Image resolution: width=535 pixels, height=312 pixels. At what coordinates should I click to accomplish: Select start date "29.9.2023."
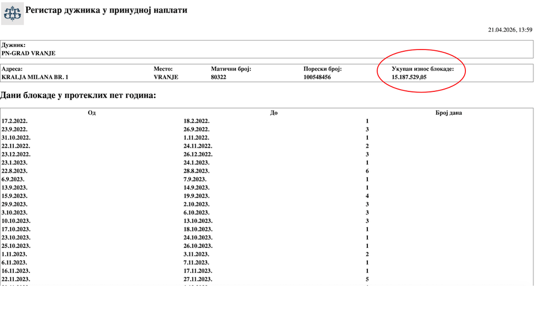pos(14,204)
